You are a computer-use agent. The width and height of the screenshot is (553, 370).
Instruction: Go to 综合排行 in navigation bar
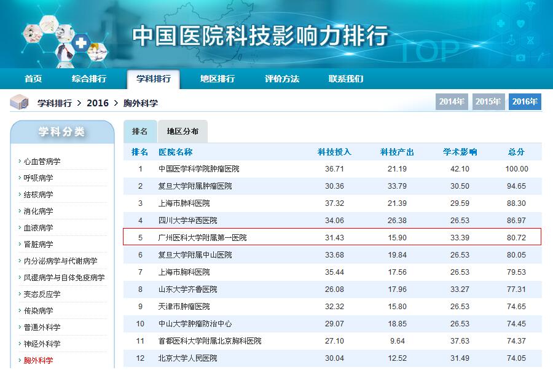point(89,79)
